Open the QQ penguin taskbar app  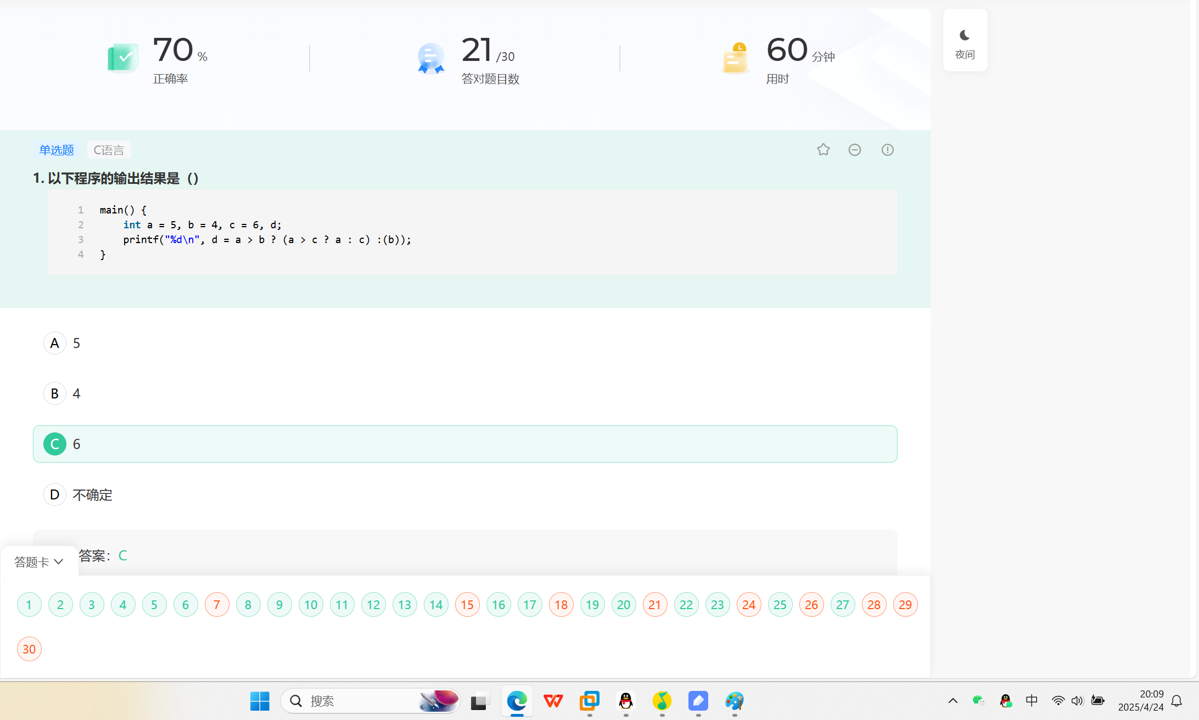point(626,701)
